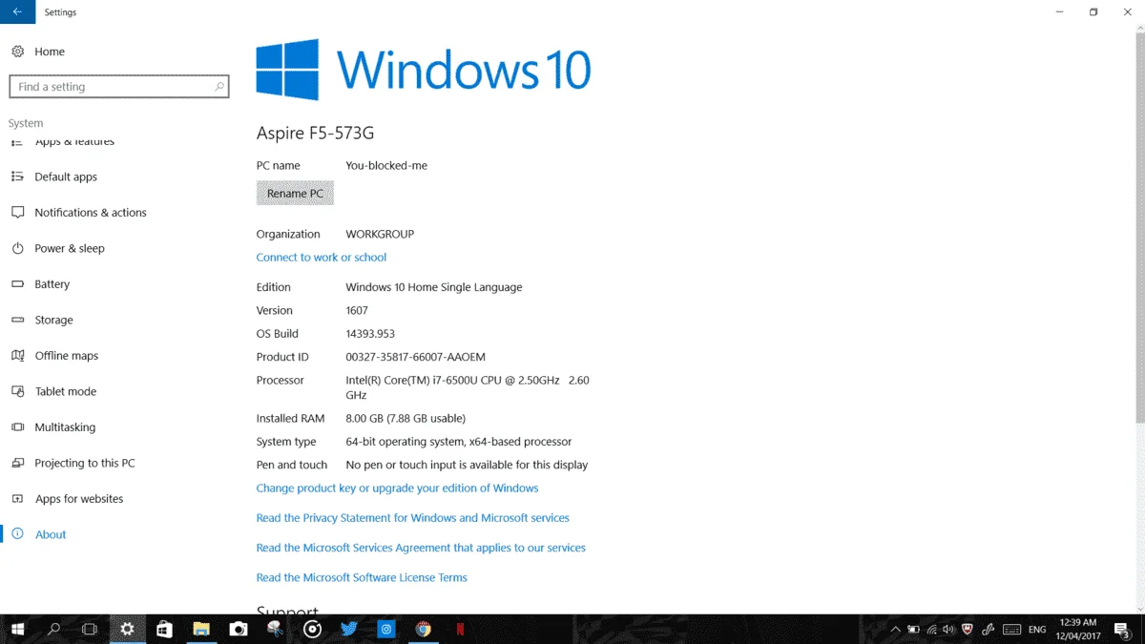Follow Connect to work or school link
The image size is (1145, 644).
322,258
